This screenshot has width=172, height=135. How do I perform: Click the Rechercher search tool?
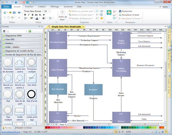(x=127, y=11)
